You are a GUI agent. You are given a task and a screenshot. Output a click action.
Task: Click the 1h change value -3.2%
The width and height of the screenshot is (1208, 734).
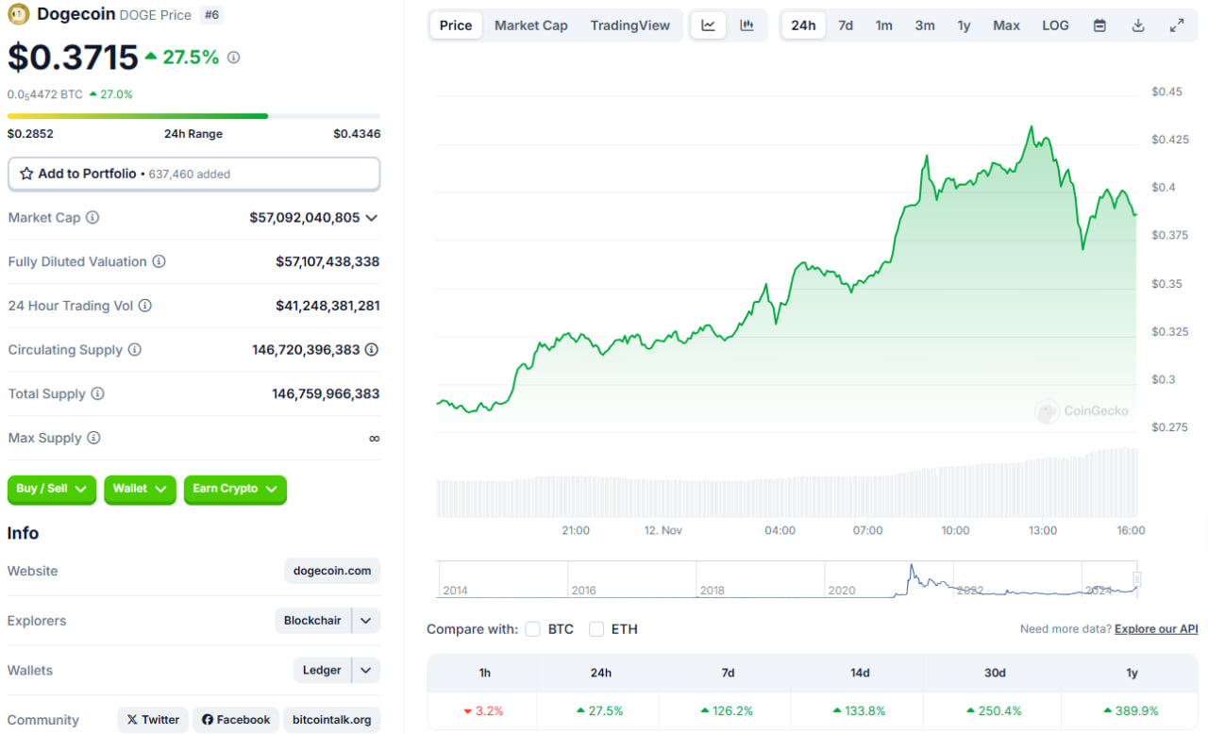[x=481, y=710]
